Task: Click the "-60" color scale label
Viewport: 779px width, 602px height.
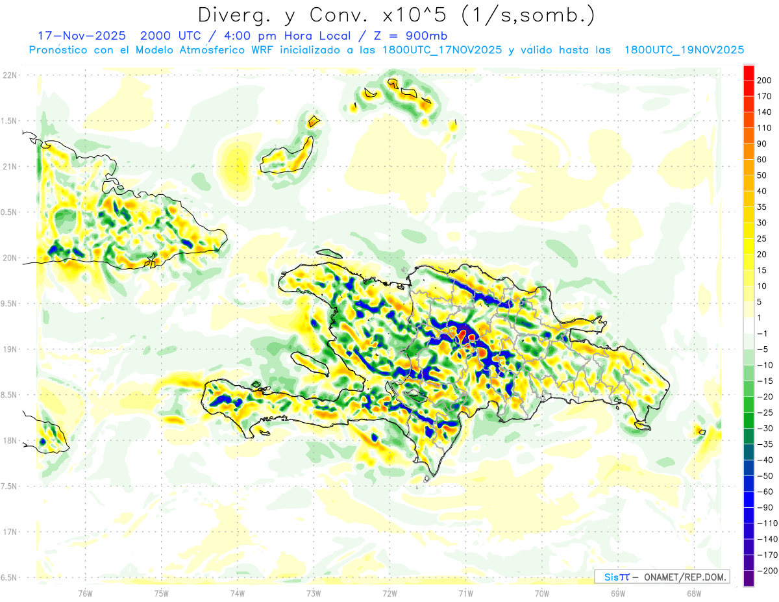Action: tap(765, 492)
